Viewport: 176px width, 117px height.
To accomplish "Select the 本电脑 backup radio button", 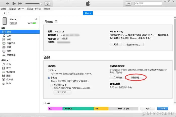I will coord(49,78).
